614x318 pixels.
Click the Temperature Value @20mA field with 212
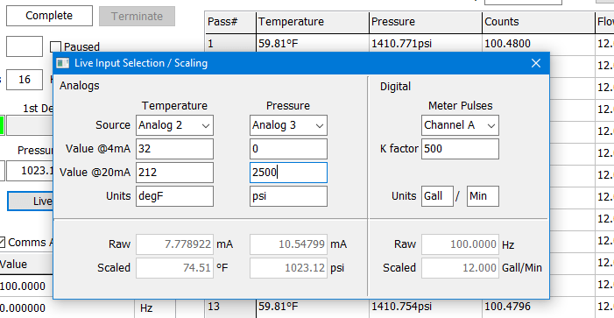coord(174,173)
